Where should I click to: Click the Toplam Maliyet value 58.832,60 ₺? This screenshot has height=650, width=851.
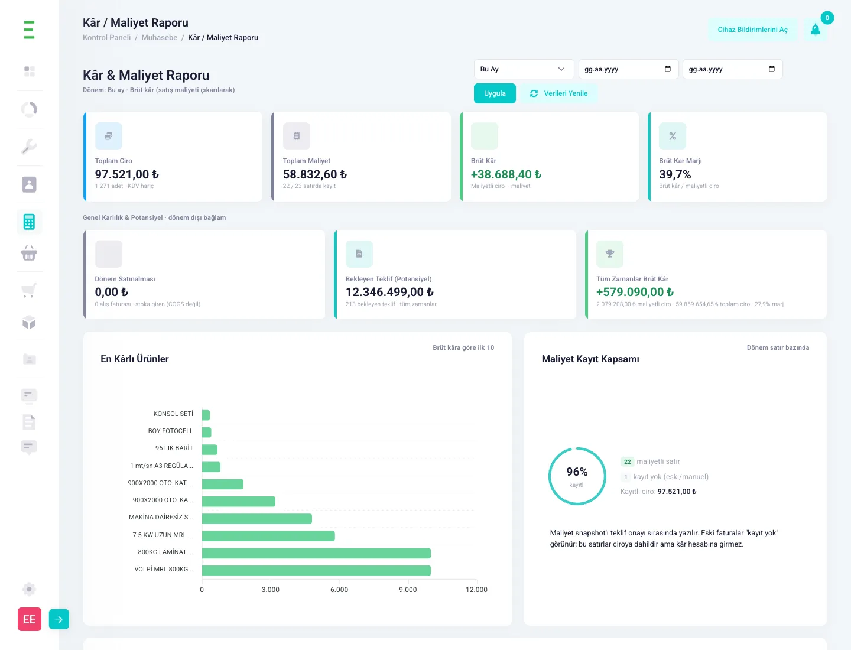[315, 174]
